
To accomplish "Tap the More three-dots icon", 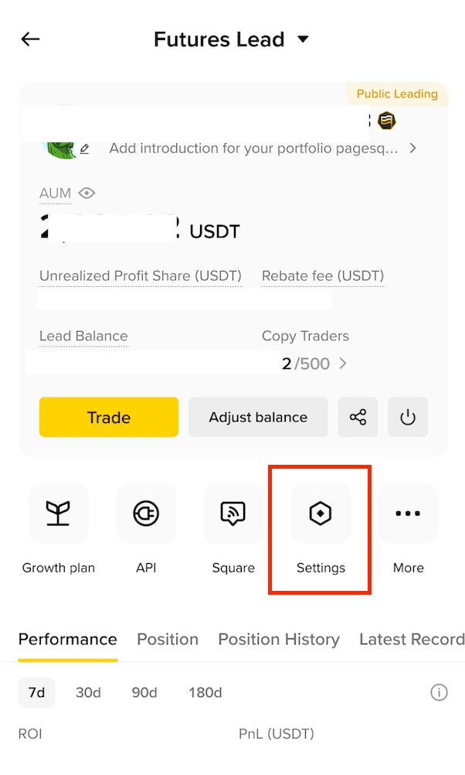I will pos(409,513).
